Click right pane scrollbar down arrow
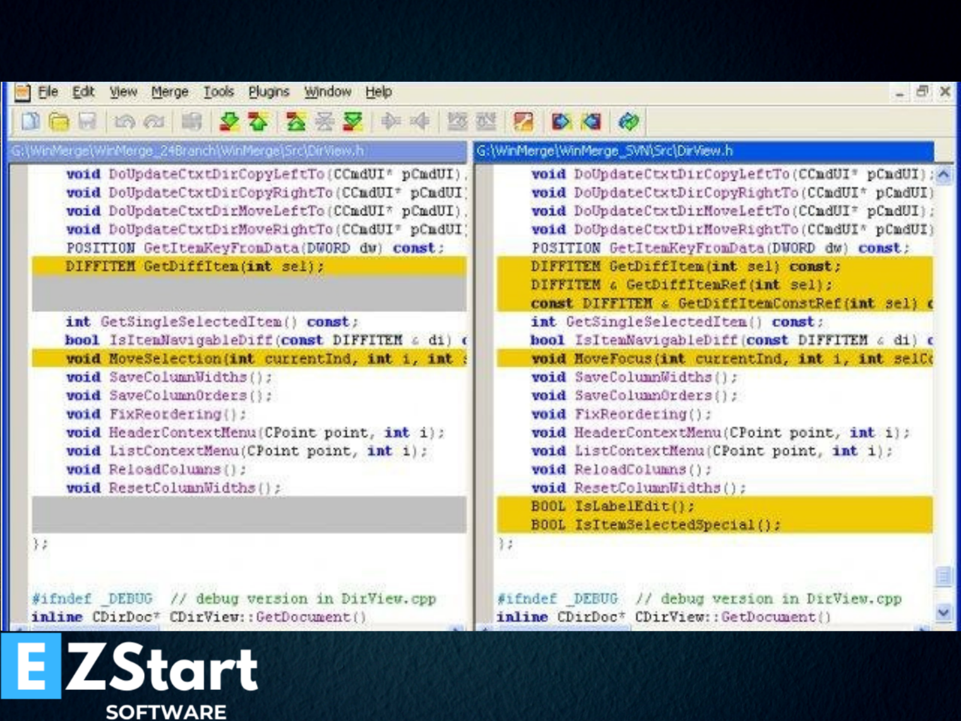This screenshot has height=721, width=961. [x=944, y=613]
